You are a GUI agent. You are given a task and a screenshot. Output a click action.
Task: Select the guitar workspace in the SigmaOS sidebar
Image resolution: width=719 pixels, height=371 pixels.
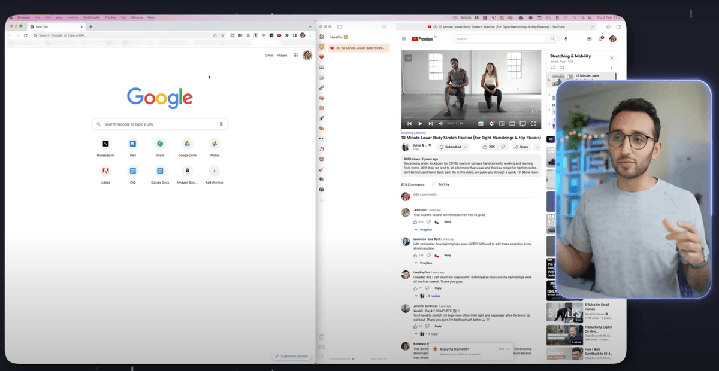click(322, 169)
